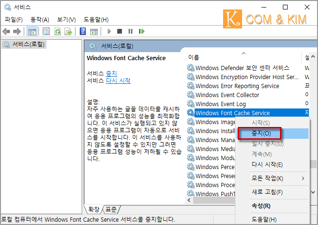Click gear icon beside Windows Error Reporting Service
The width and height of the screenshot is (318, 225).
190,86
